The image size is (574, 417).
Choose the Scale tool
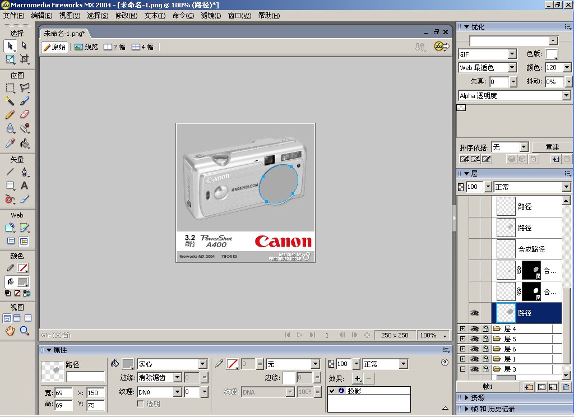point(10,59)
